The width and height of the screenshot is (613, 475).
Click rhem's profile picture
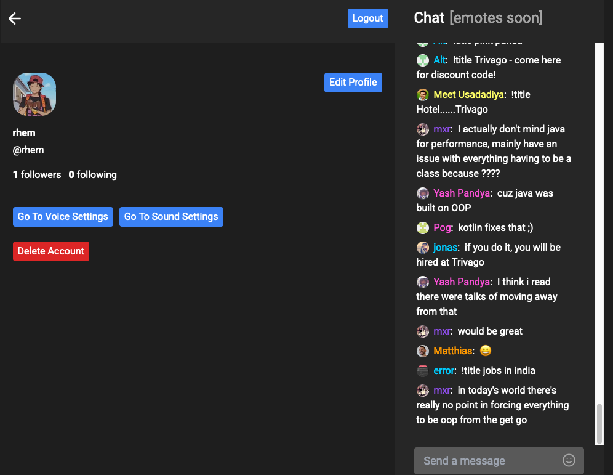(x=34, y=94)
